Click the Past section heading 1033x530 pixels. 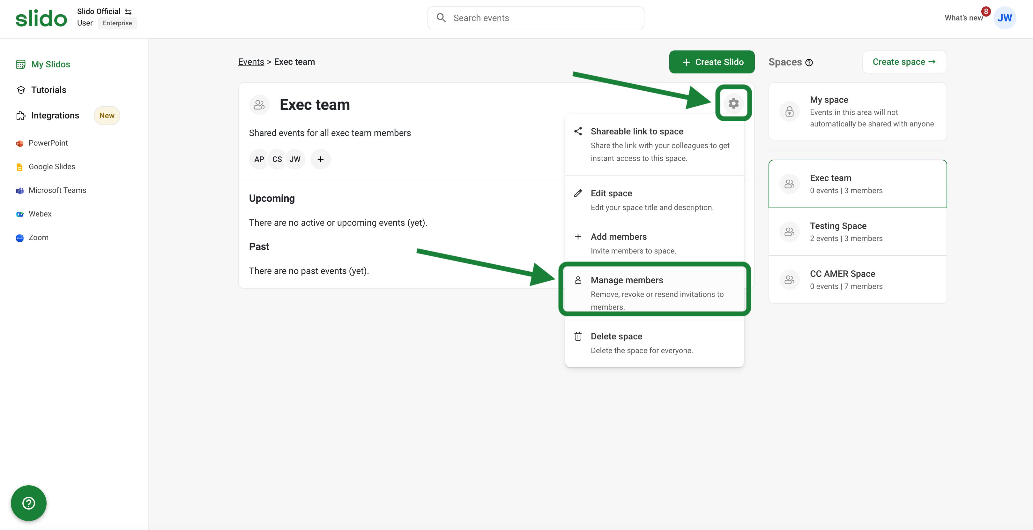tap(259, 247)
